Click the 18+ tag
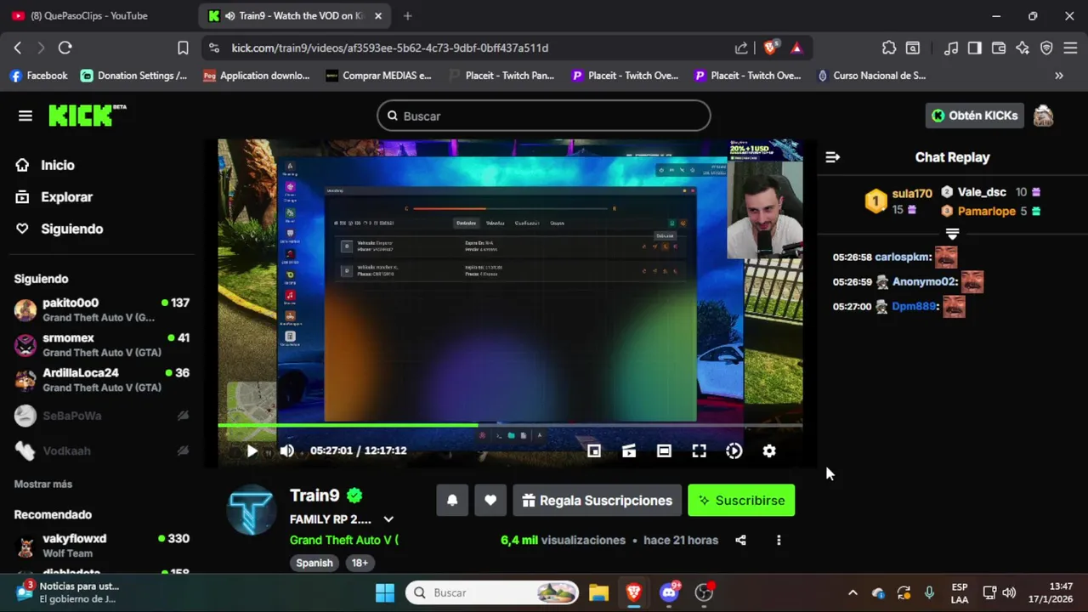 coord(360,563)
